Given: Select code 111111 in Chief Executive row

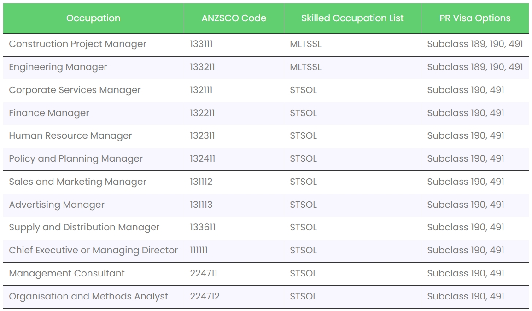Looking at the screenshot, I should [x=199, y=251].
